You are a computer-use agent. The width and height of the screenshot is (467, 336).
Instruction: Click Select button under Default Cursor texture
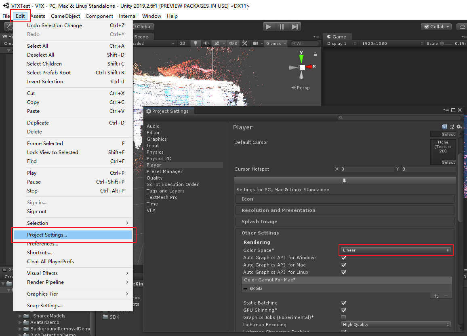pos(448,162)
